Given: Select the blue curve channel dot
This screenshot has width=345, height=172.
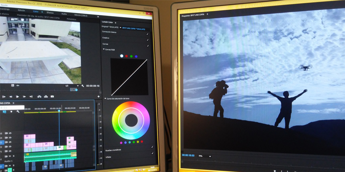Looking at the screenshot, I should 136,57.
